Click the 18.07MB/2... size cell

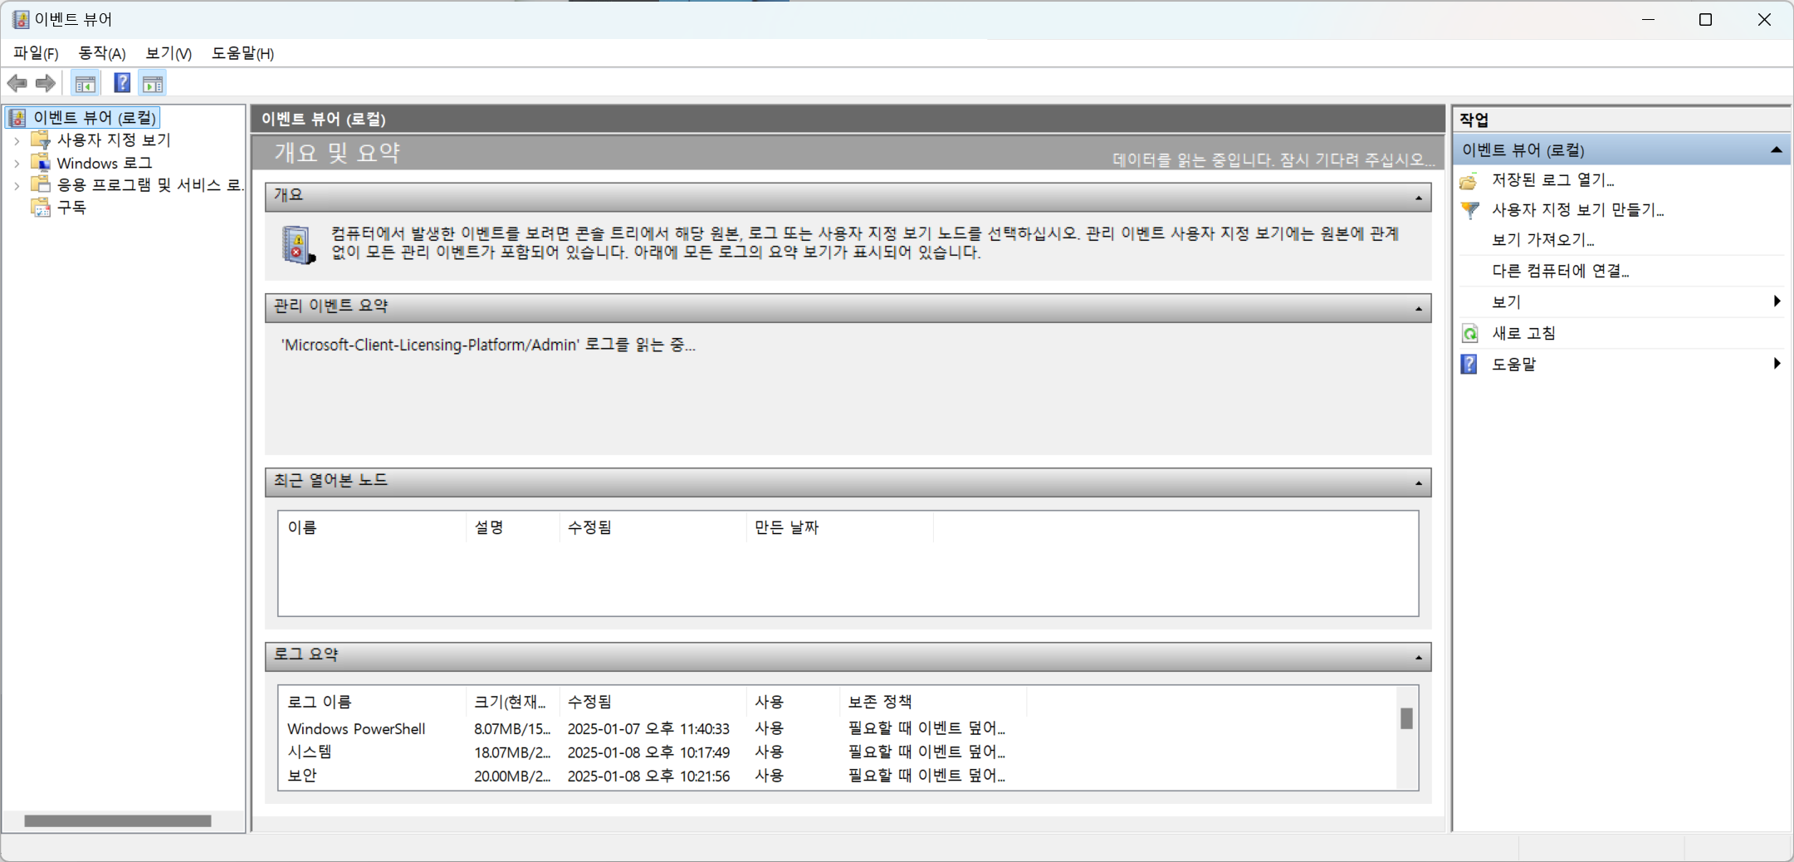pyautogui.click(x=512, y=752)
